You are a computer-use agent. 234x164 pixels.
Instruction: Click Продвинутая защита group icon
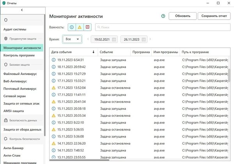click(x=6, y=39)
